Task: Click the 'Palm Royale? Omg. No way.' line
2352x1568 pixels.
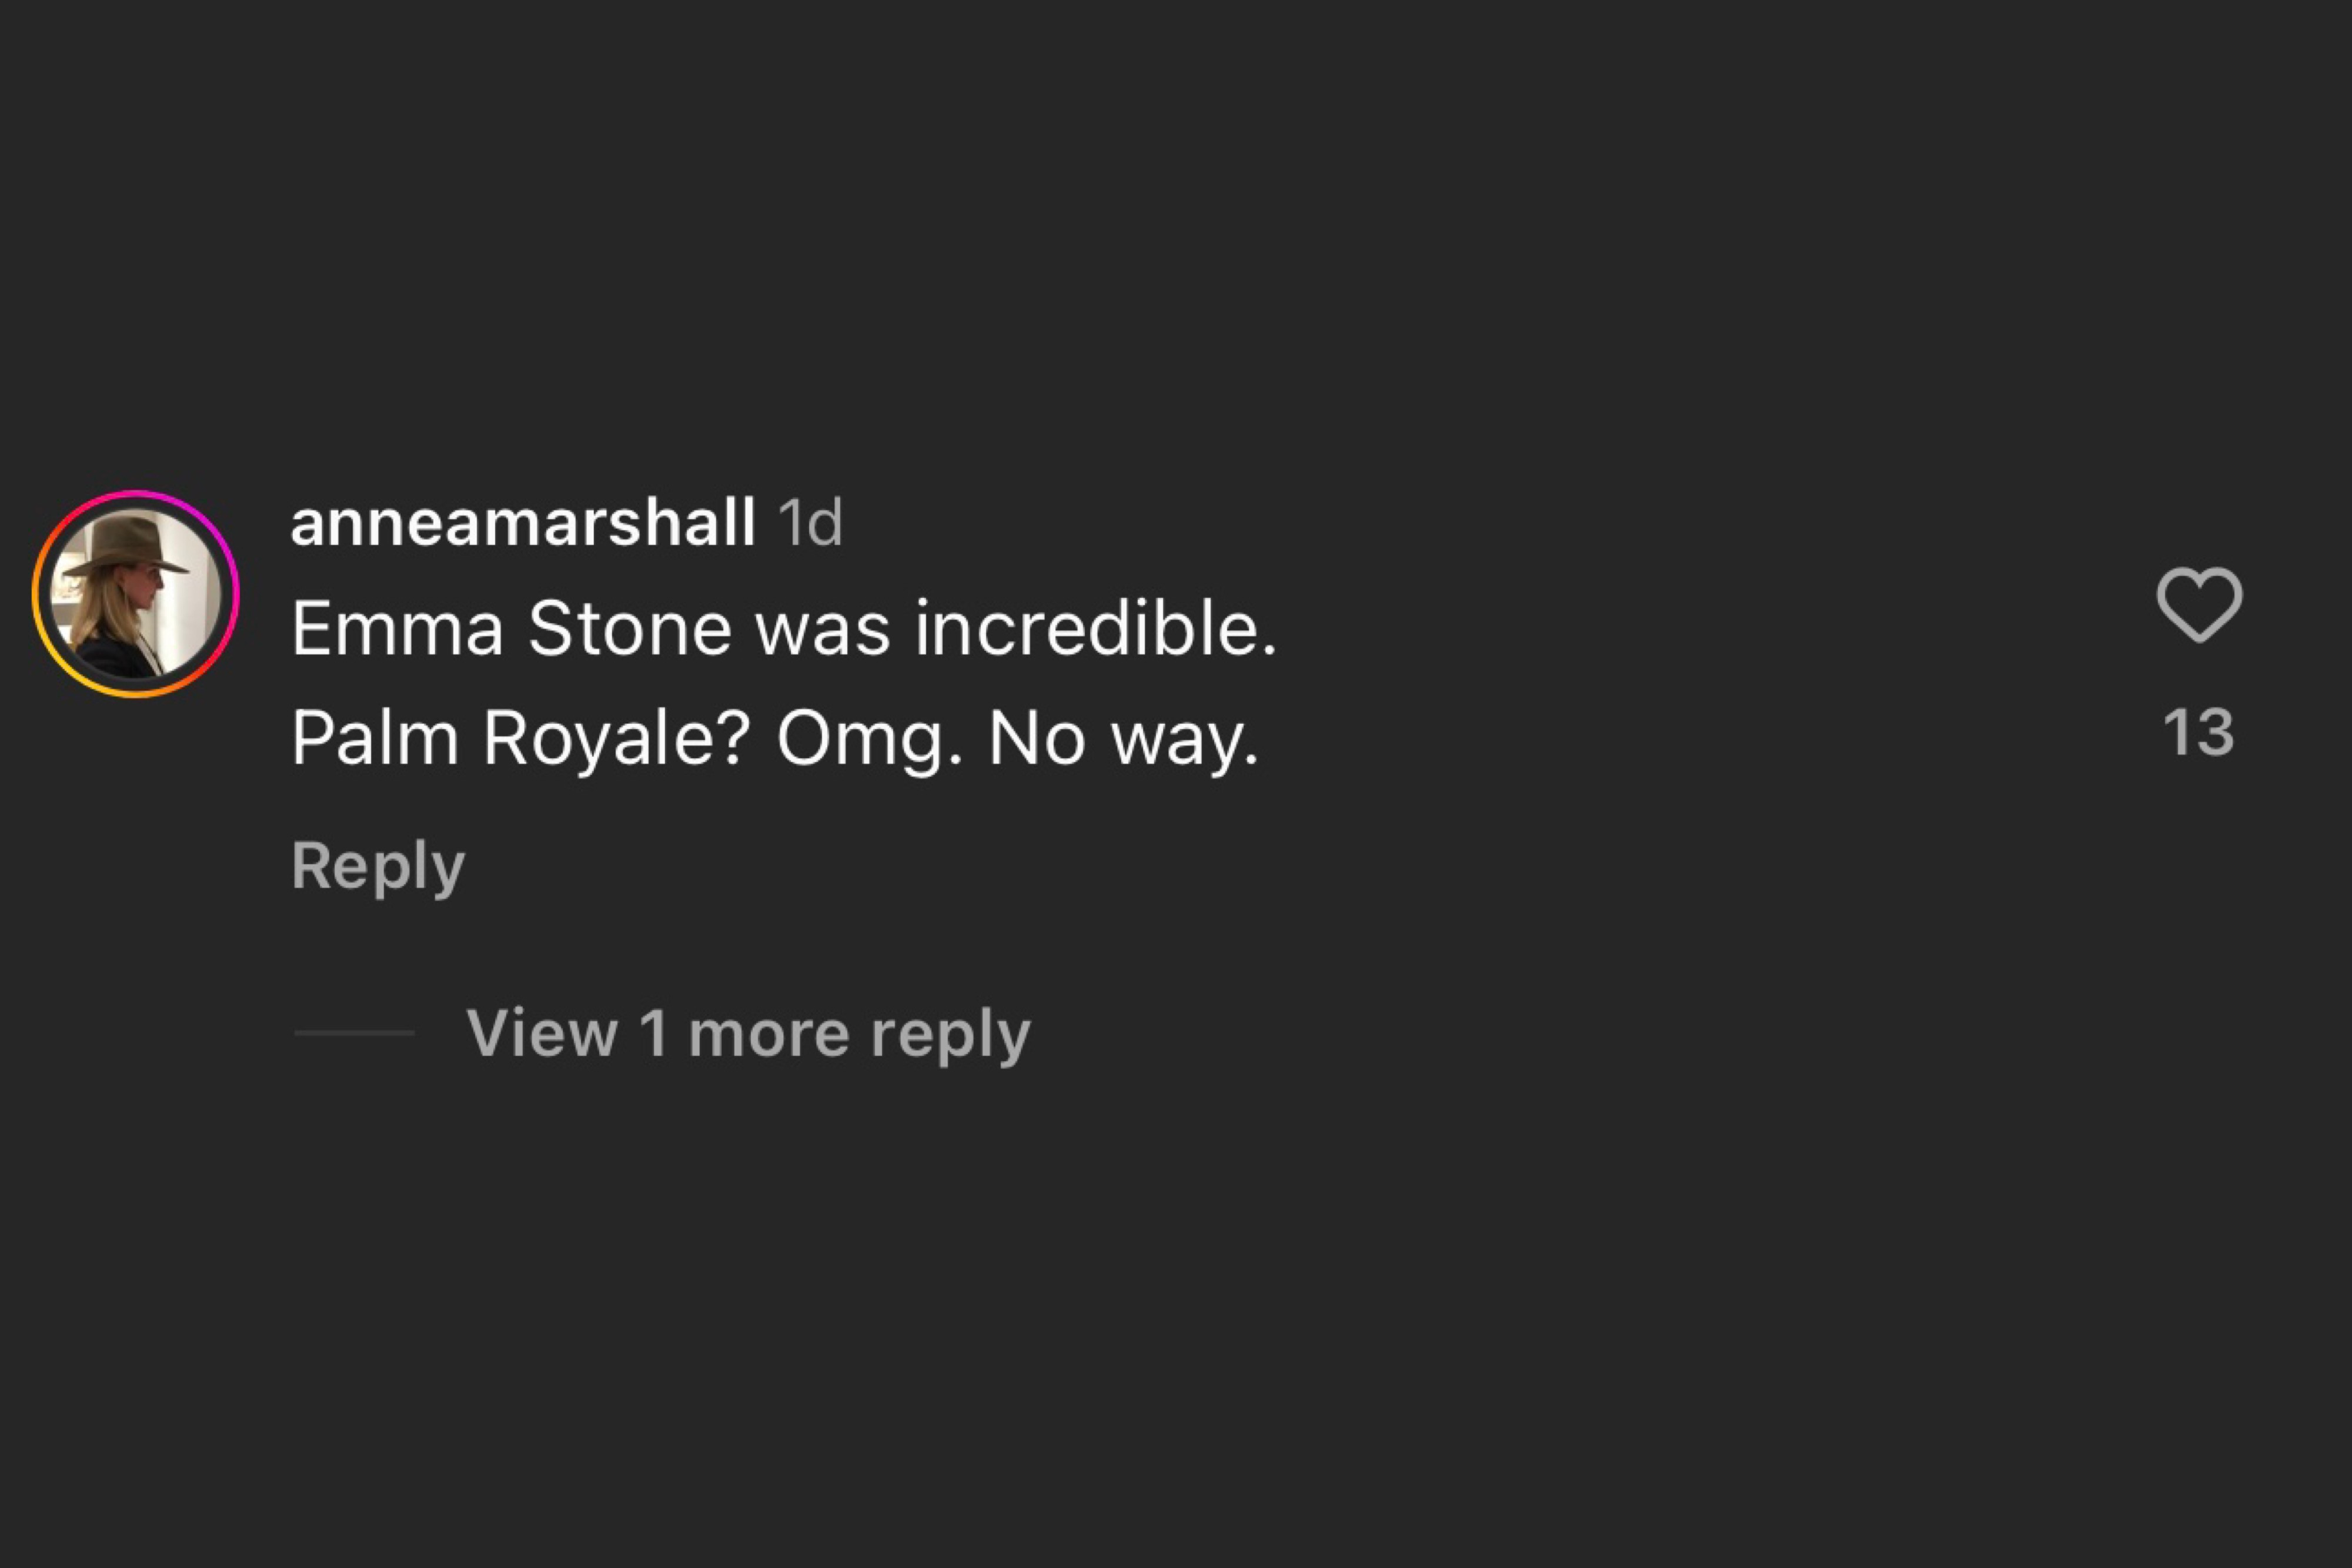Action: pos(775,740)
